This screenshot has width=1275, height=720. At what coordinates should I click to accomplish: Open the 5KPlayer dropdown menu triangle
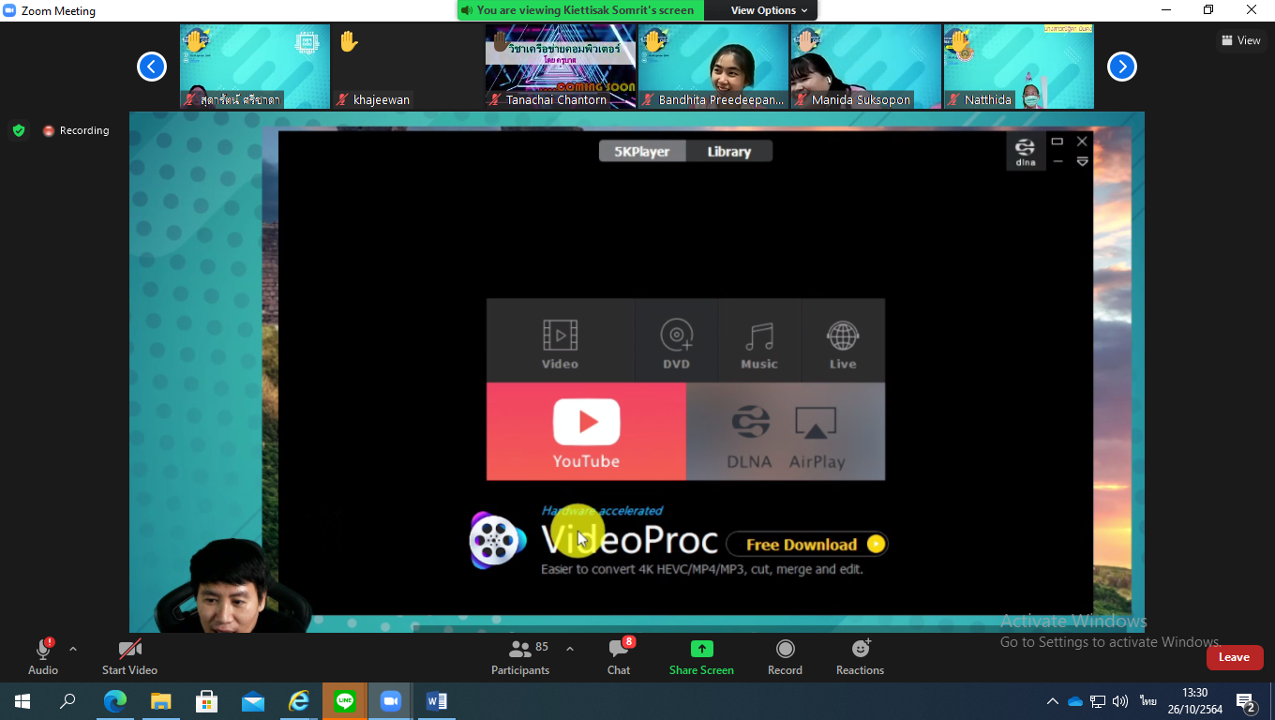coord(1082,162)
